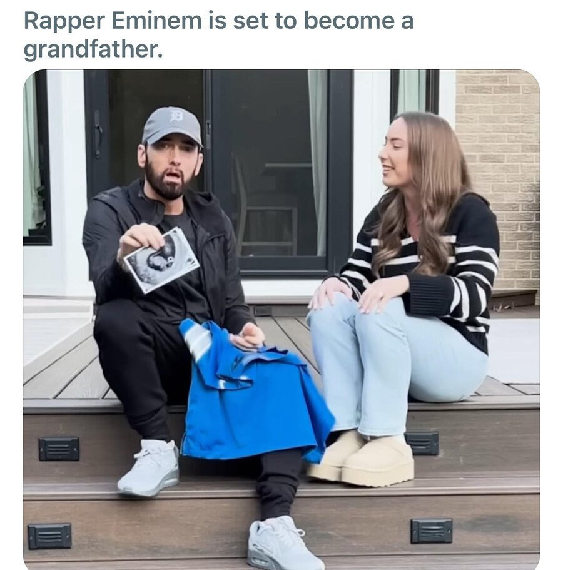Open the photo attached to the post

point(281,319)
